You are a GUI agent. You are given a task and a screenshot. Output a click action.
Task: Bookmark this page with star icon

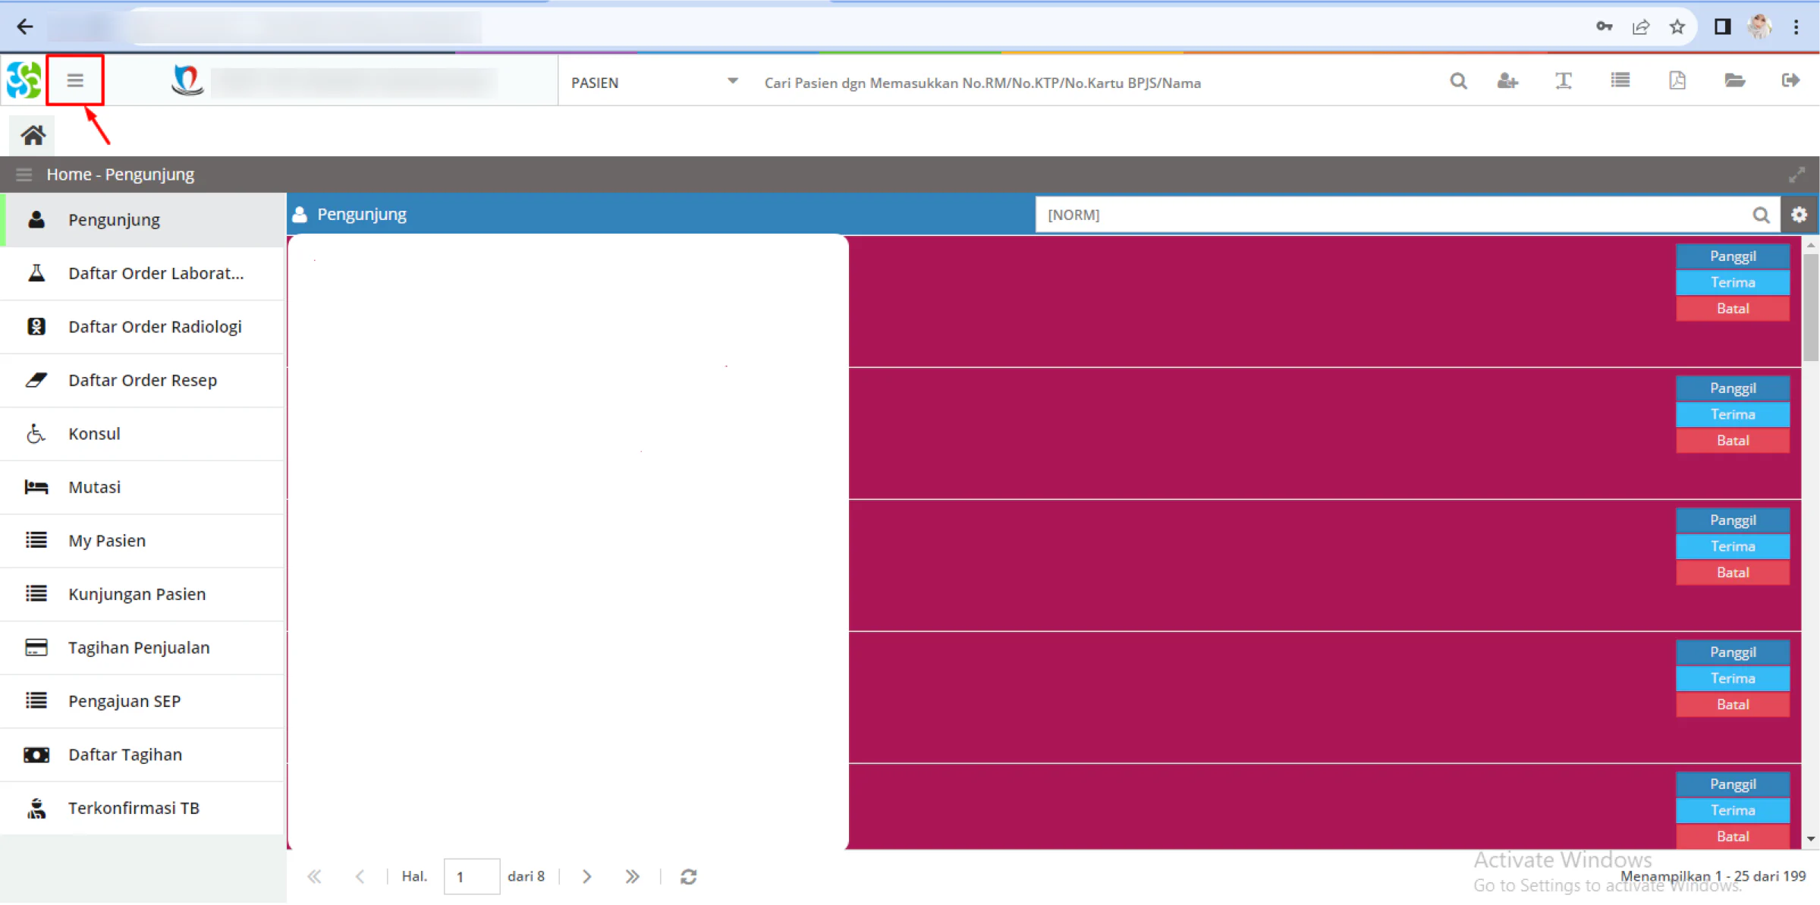pyautogui.click(x=1677, y=27)
